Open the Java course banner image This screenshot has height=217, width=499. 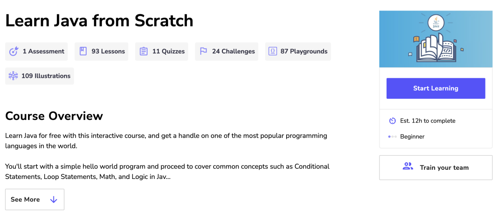coord(436,39)
